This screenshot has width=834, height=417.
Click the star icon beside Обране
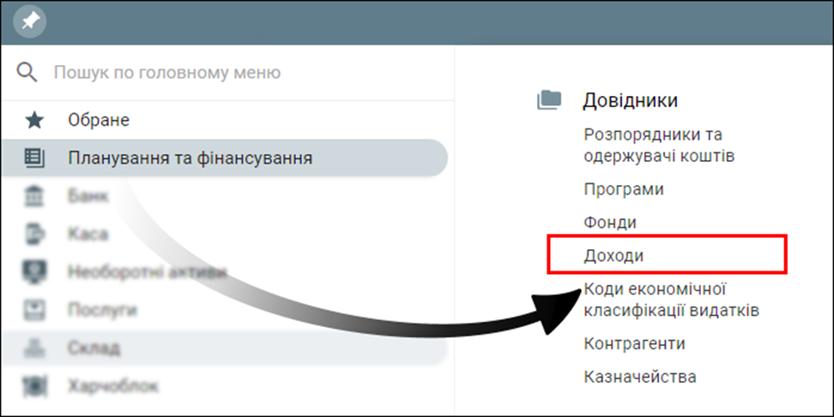tap(34, 120)
